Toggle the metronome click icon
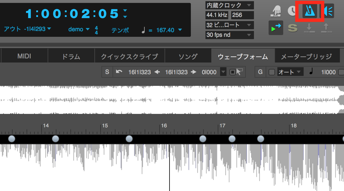The height and width of the screenshot is (191, 344). point(310,11)
